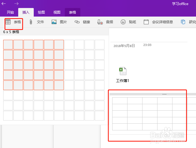Choose 音频 recording option

coord(110,22)
